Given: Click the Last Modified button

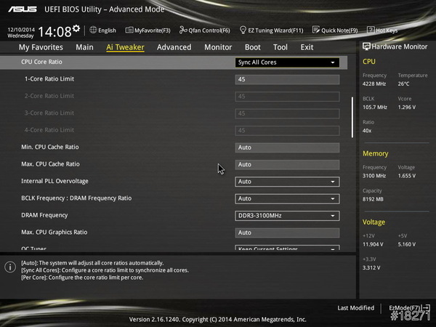Looking at the screenshot, I should click(355, 308).
